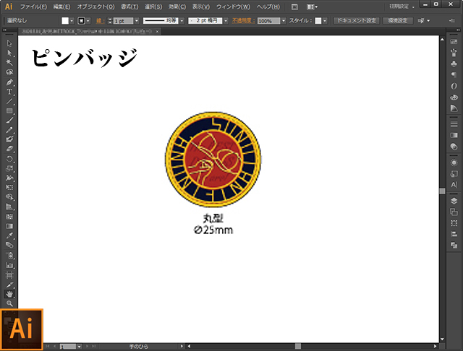Expand the stroke weight 1 pt dropdown

(x=137, y=21)
